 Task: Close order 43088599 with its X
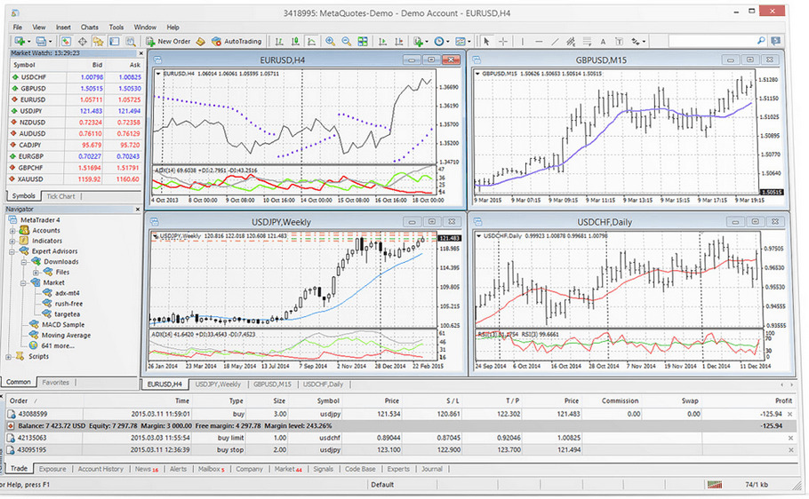790,414
